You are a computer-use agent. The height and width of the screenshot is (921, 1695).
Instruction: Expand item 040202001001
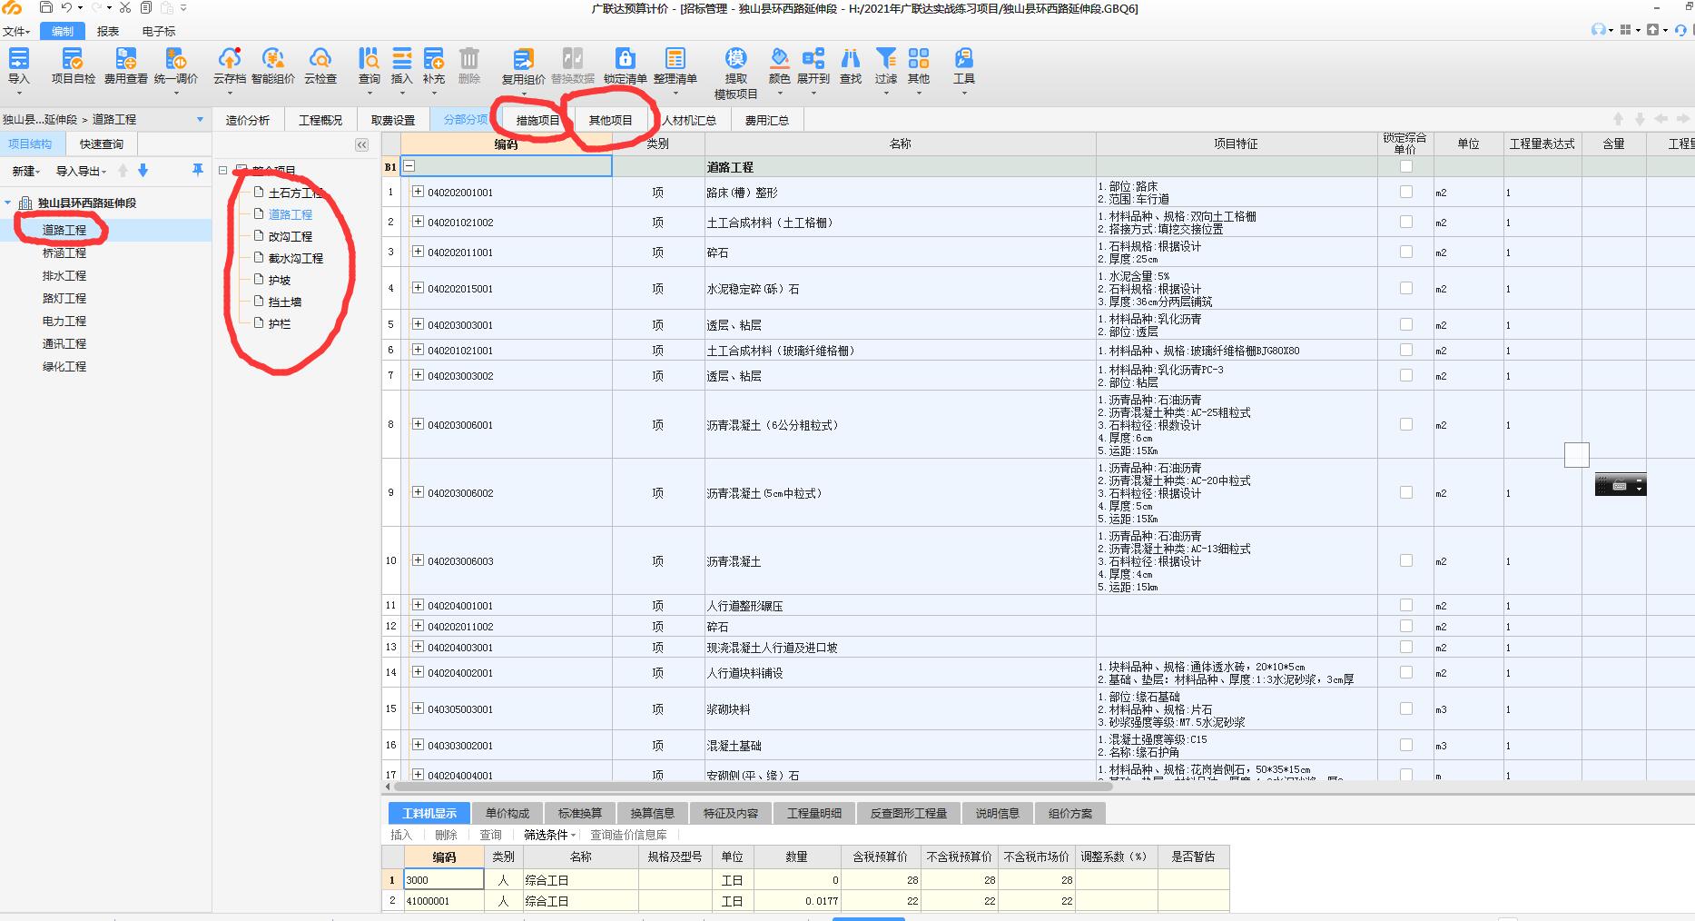point(419,192)
